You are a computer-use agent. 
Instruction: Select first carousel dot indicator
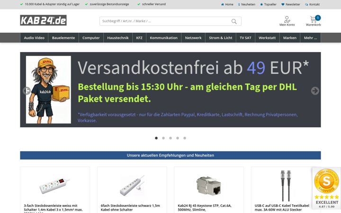[x=156, y=138]
